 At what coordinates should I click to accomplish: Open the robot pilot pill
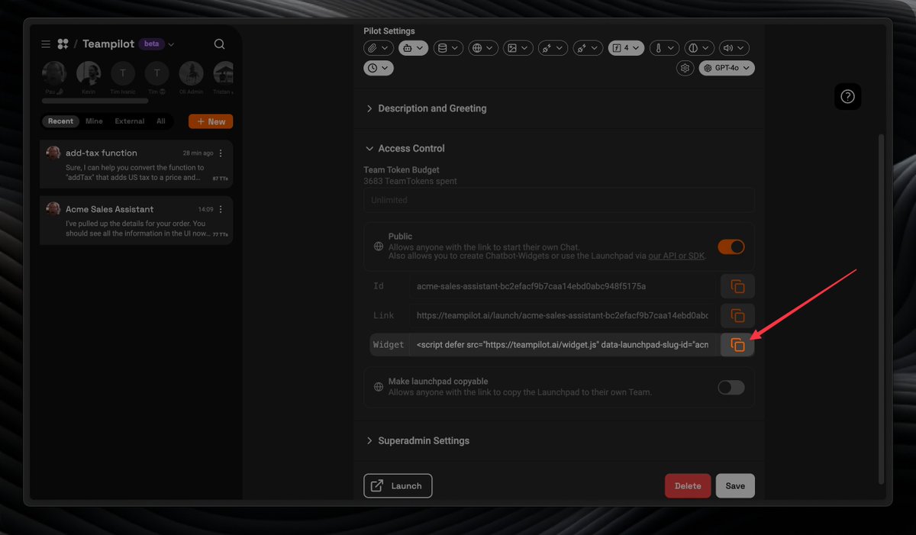414,47
